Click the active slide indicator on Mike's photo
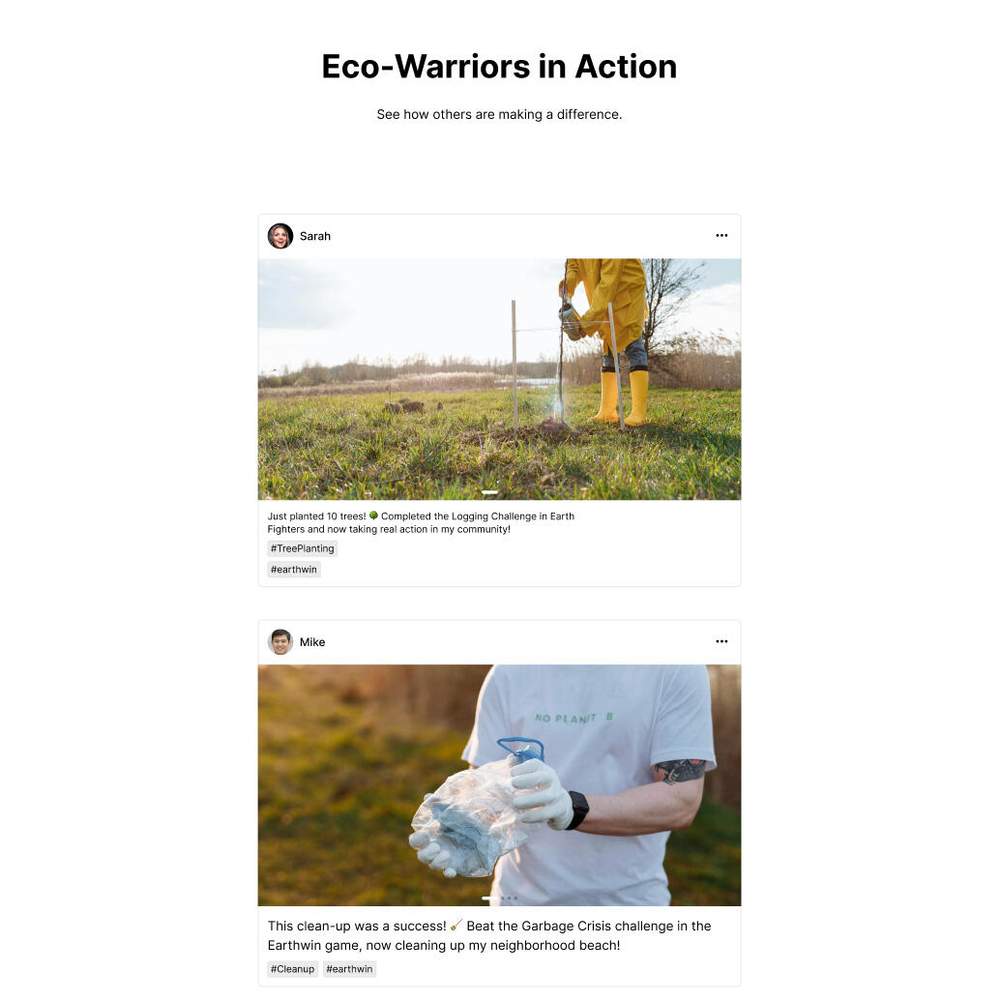 489,898
